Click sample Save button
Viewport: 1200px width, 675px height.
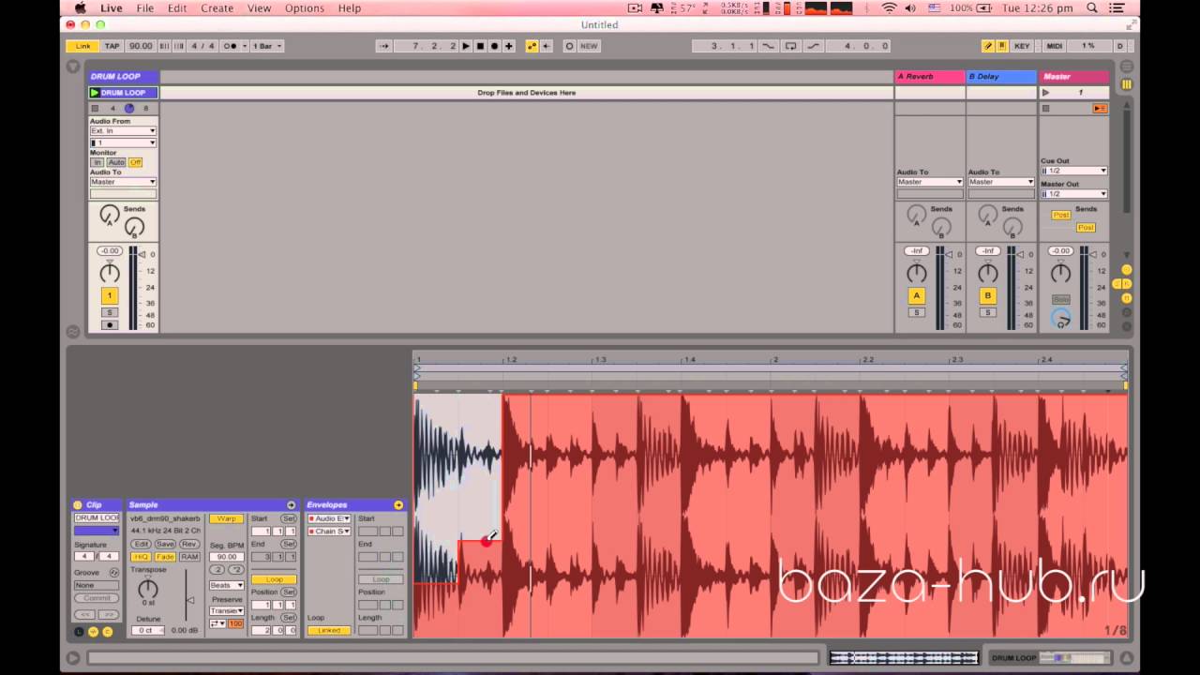click(165, 544)
